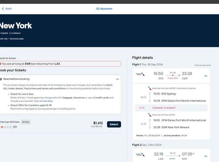This screenshot has height=162, width=219.
Task: Click the info icon beside Read before booking
Action: click(x=1, y=79)
